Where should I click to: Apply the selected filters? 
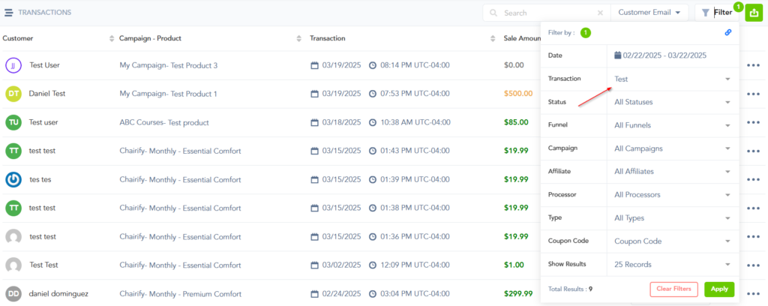pos(719,289)
